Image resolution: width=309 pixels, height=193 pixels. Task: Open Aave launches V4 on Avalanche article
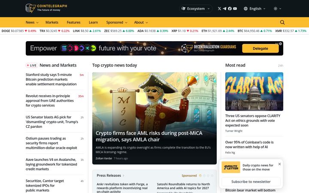pos(51,164)
